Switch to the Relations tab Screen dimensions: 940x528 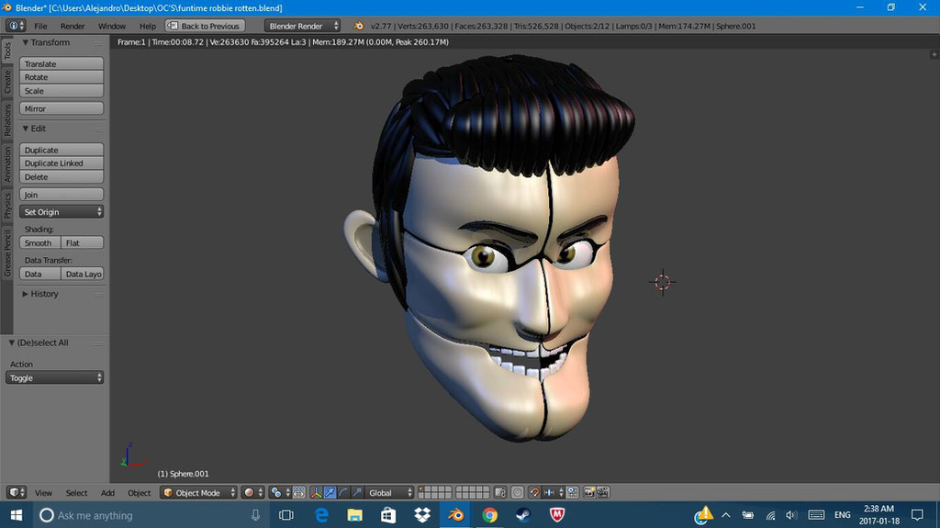7,120
